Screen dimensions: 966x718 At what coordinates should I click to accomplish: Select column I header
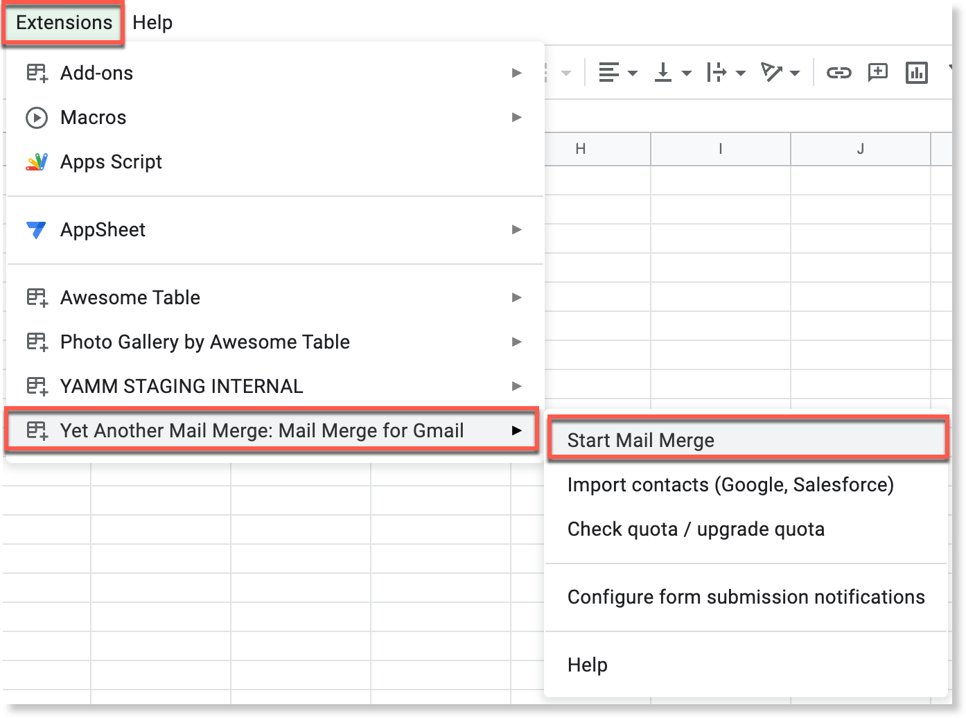pos(721,148)
